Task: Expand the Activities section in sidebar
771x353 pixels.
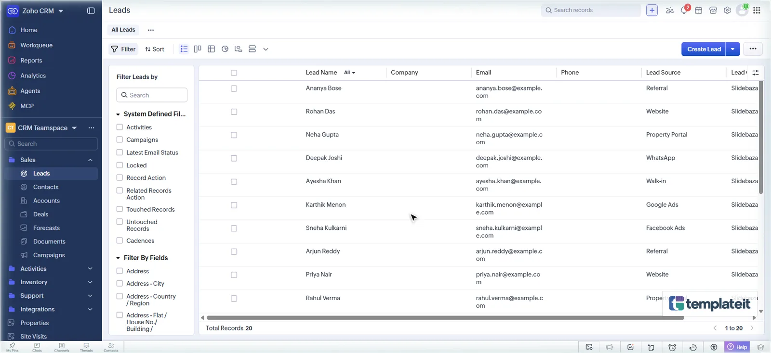Action: pos(90,269)
